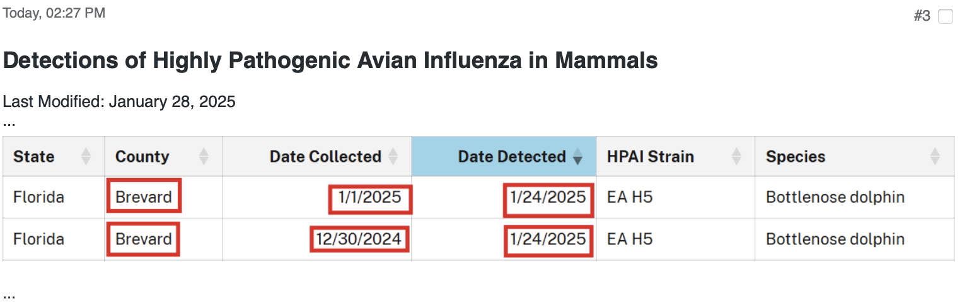Click the 12/30/2024 date collected cell
This screenshot has width=962, height=306.
(359, 239)
